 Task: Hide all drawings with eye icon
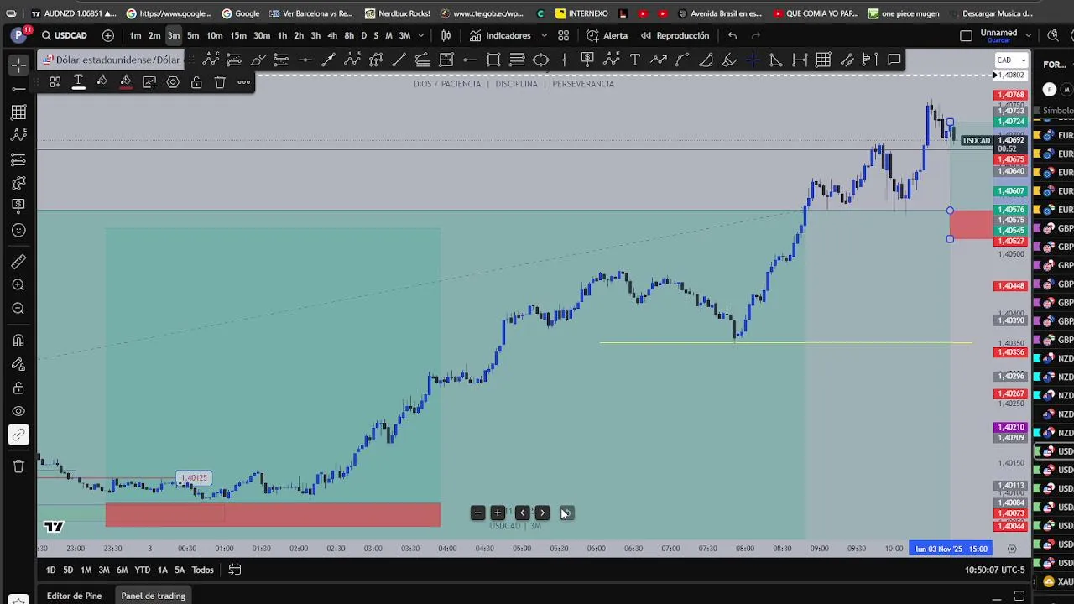[x=18, y=411]
